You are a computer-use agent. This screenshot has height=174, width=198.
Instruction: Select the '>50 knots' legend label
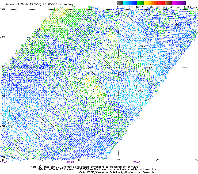[190, 7]
